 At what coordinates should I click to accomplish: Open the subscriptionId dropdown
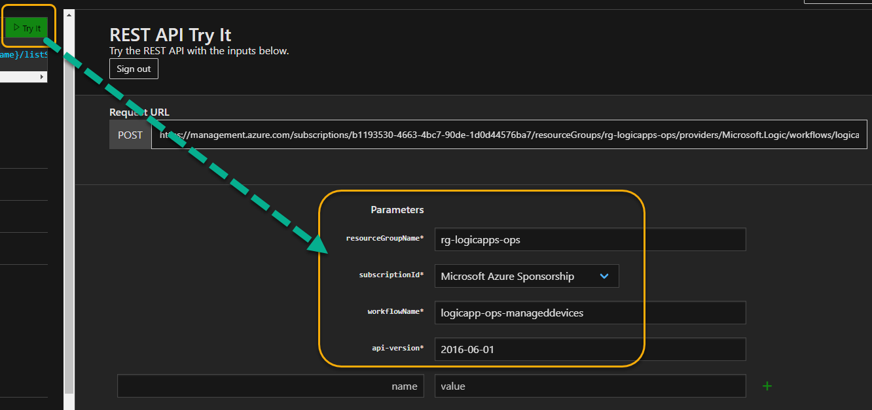[x=526, y=276]
